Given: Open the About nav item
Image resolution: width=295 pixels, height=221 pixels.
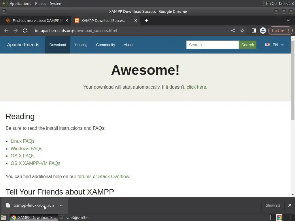Looking at the screenshot, I should pos(128,45).
